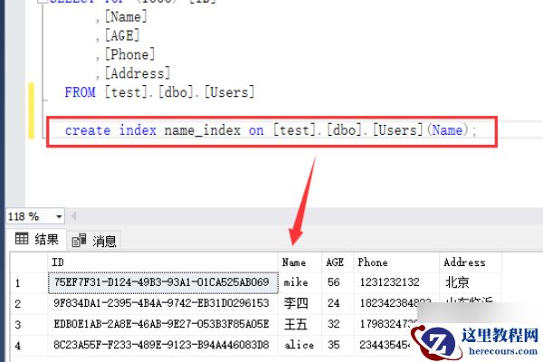Select row header 3 in results grid

(x=29, y=324)
